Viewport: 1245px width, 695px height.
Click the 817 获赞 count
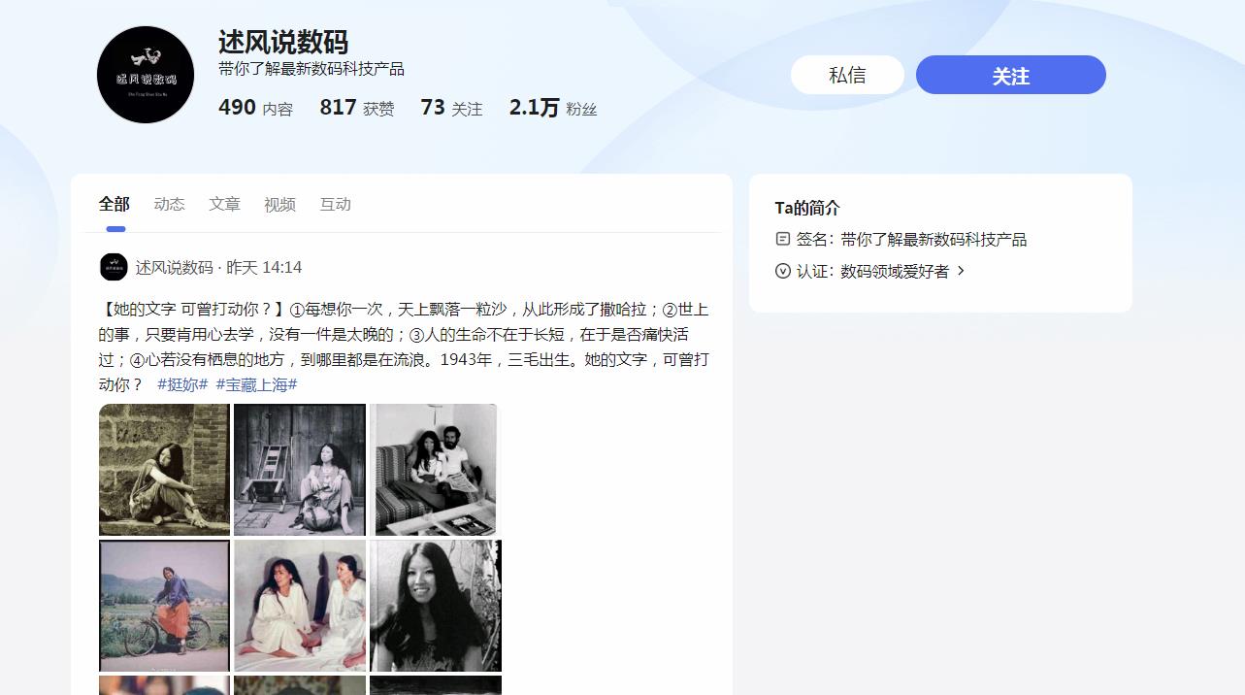coord(356,108)
